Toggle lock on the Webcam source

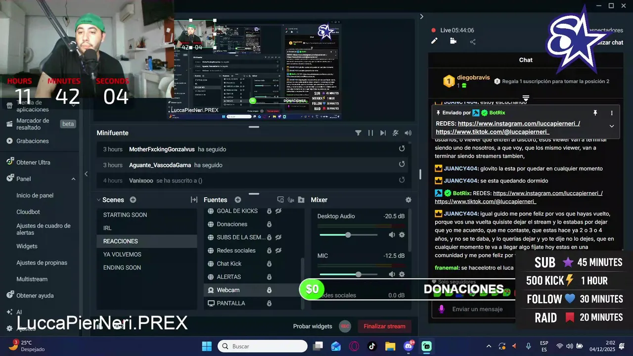pyautogui.click(x=269, y=290)
